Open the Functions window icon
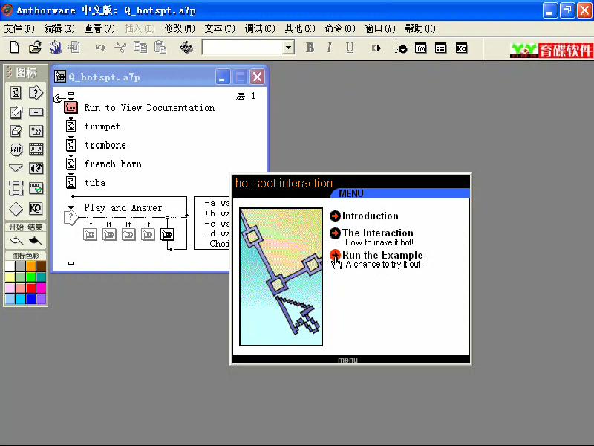 click(420, 48)
